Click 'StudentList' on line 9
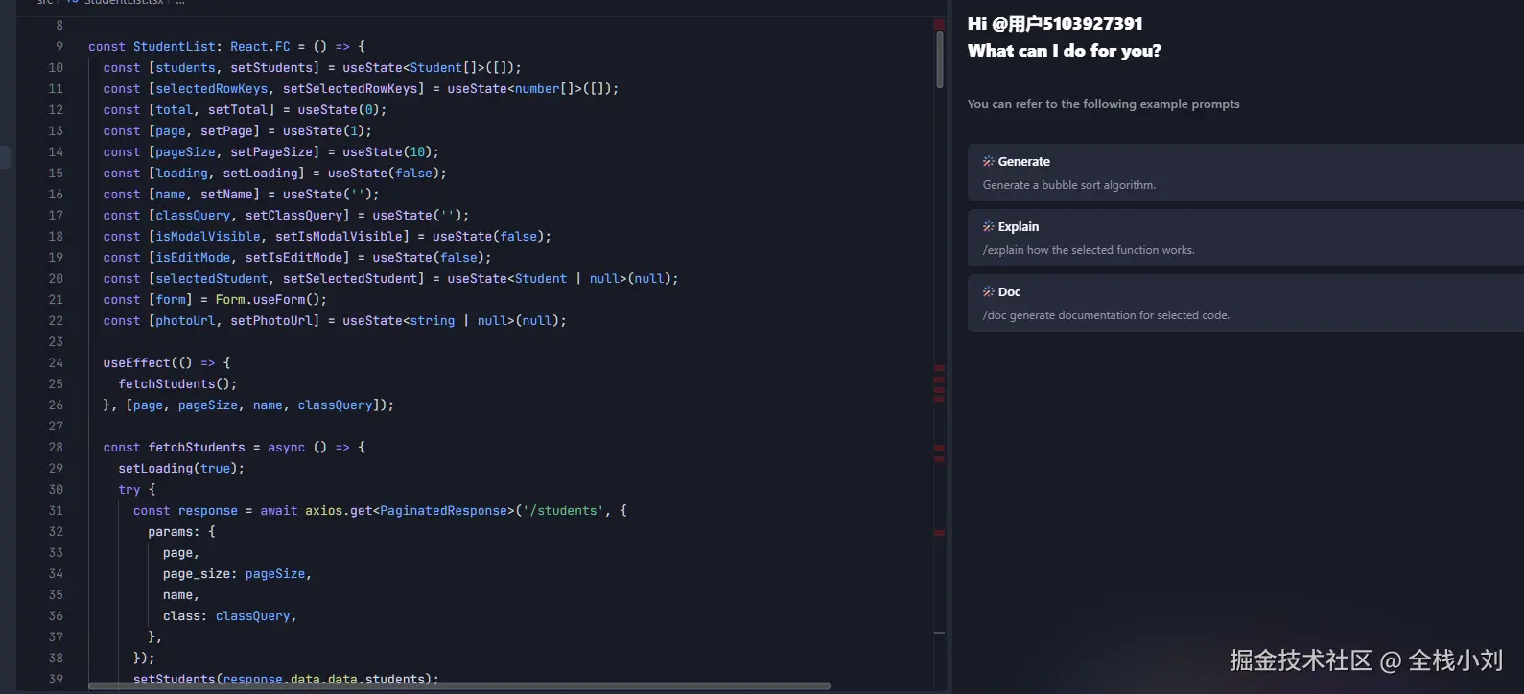The image size is (1524, 694). pos(175,46)
